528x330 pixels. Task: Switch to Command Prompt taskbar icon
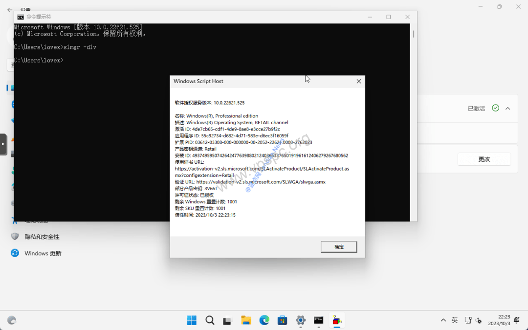point(319,320)
